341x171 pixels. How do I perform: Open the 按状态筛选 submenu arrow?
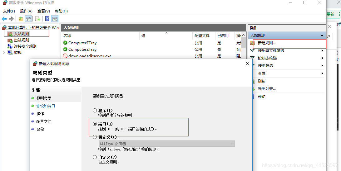(322, 58)
